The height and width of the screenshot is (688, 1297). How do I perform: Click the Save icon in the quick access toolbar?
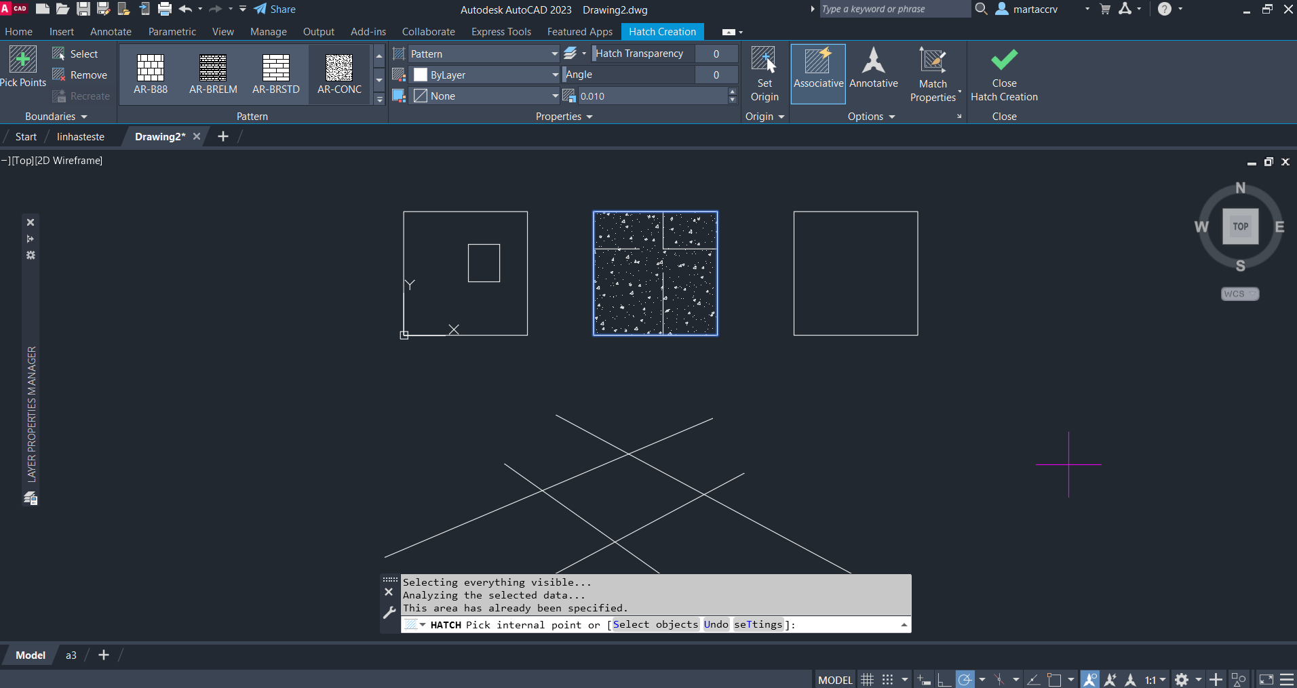pyautogui.click(x=83, y=9)
